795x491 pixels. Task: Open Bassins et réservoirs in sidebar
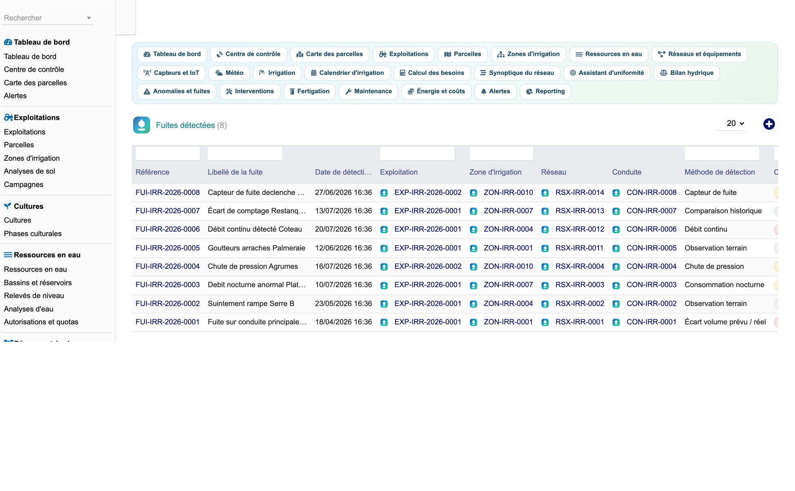pyautogui.click(x=38, y=283)
